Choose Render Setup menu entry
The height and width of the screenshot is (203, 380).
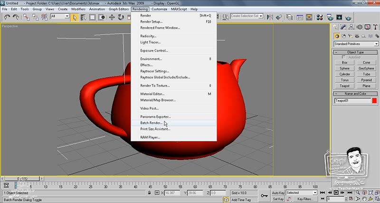coord(173,21)
